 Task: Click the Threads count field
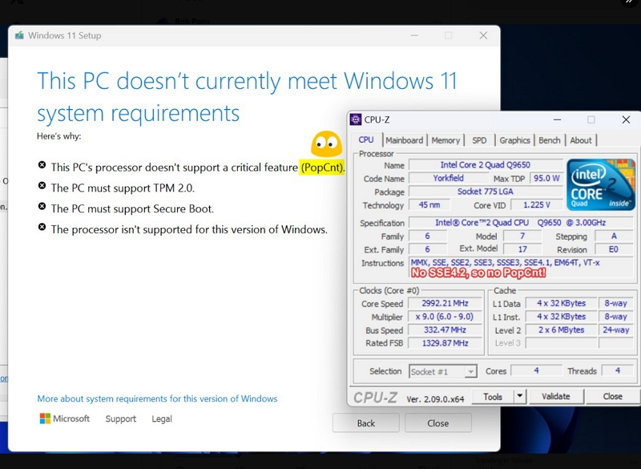pos(617,371)
